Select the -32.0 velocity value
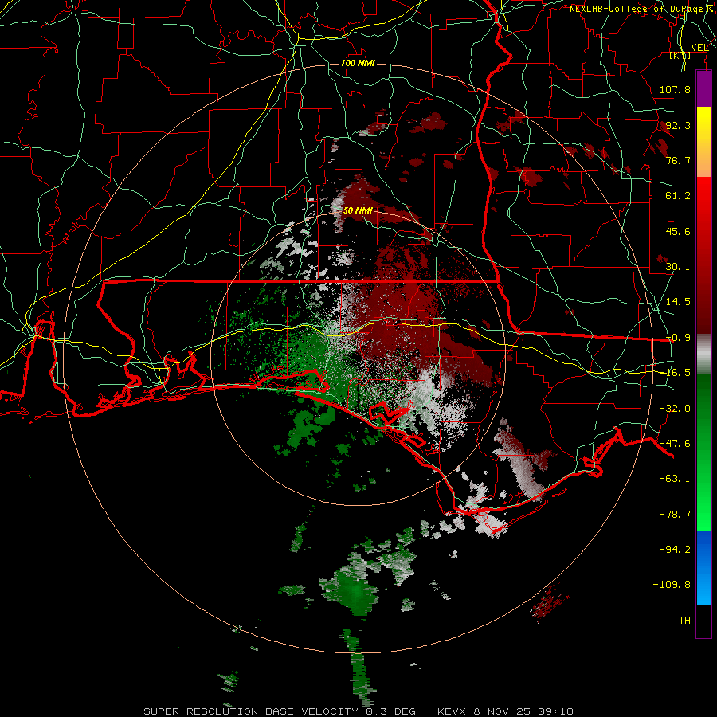The width and height of the screenshot is (717, 717). pyautogui.click(x=675, y=409)
